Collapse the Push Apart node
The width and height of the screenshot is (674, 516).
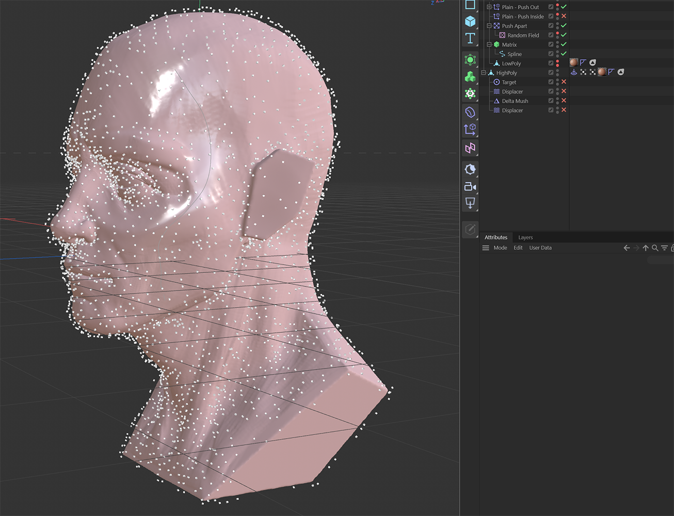[x=489, y=26]
